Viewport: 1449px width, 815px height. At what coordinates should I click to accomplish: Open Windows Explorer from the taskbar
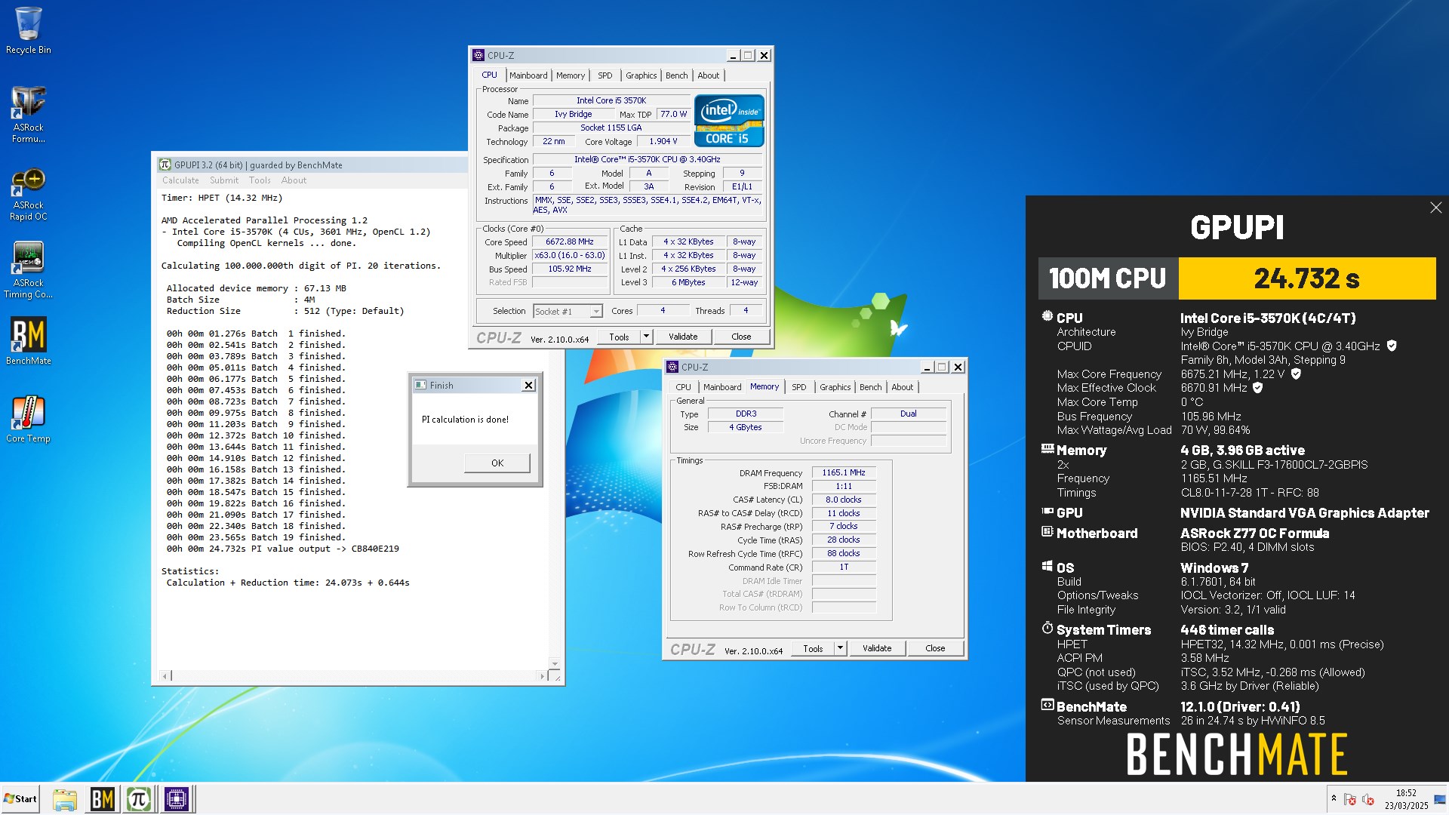pyautogui.click(x=65, y=799)
